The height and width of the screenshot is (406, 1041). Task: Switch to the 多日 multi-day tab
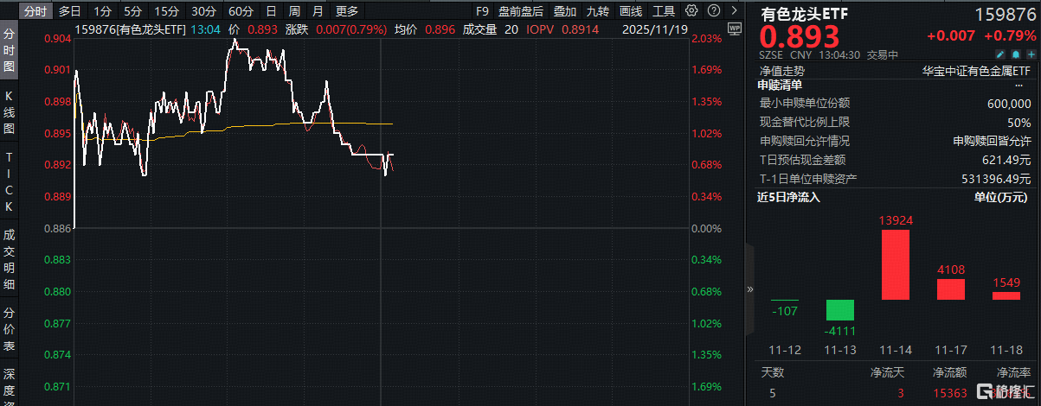(x=69, y=11)
